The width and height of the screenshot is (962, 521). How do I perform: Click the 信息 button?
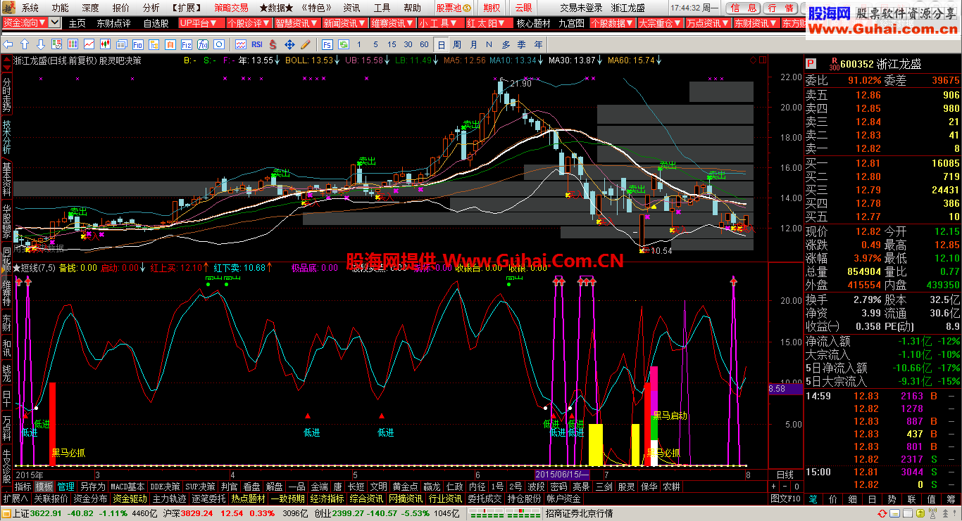744,8
